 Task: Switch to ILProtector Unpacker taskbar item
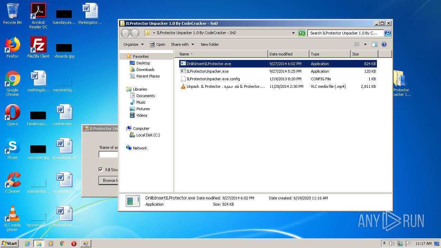(x=85, y=244)
